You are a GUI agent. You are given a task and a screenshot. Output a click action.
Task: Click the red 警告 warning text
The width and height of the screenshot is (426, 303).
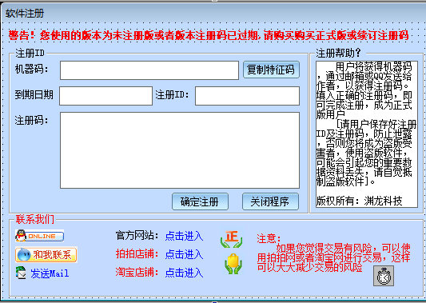point(209,35)
